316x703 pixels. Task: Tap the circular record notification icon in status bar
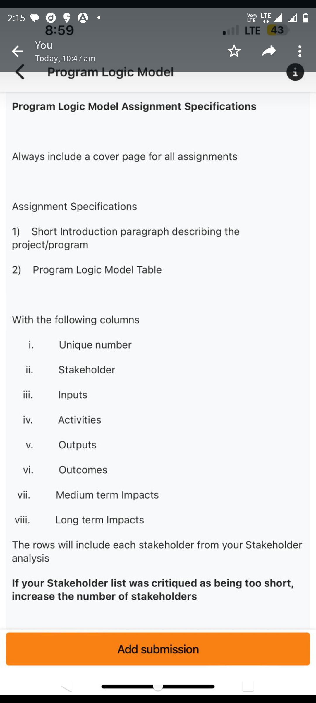(x=50, y=18)
